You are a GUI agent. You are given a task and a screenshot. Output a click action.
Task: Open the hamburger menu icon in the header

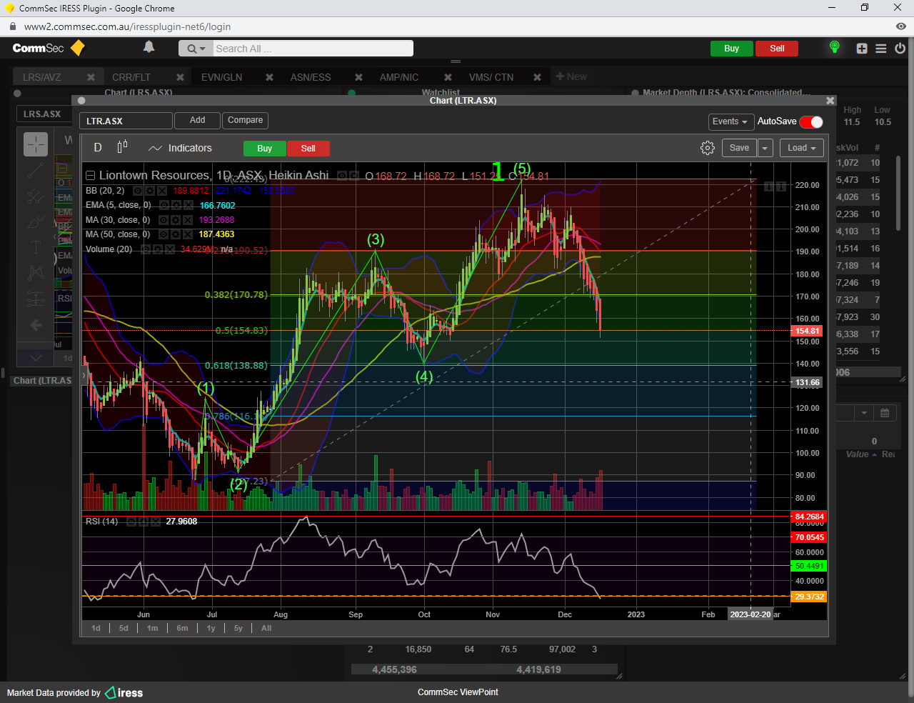(881, 49)
